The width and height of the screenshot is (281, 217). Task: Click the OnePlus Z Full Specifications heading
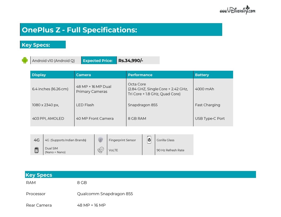tap(79, 30)
